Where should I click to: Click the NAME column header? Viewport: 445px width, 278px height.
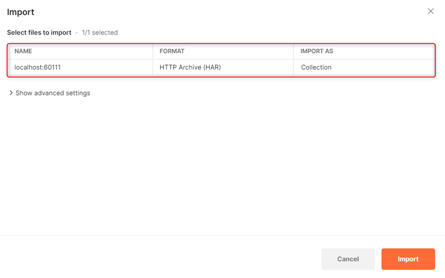(24, 51)
